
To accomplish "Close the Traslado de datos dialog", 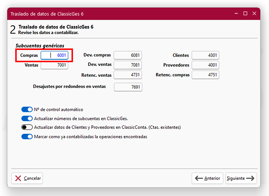I will 254,13.
